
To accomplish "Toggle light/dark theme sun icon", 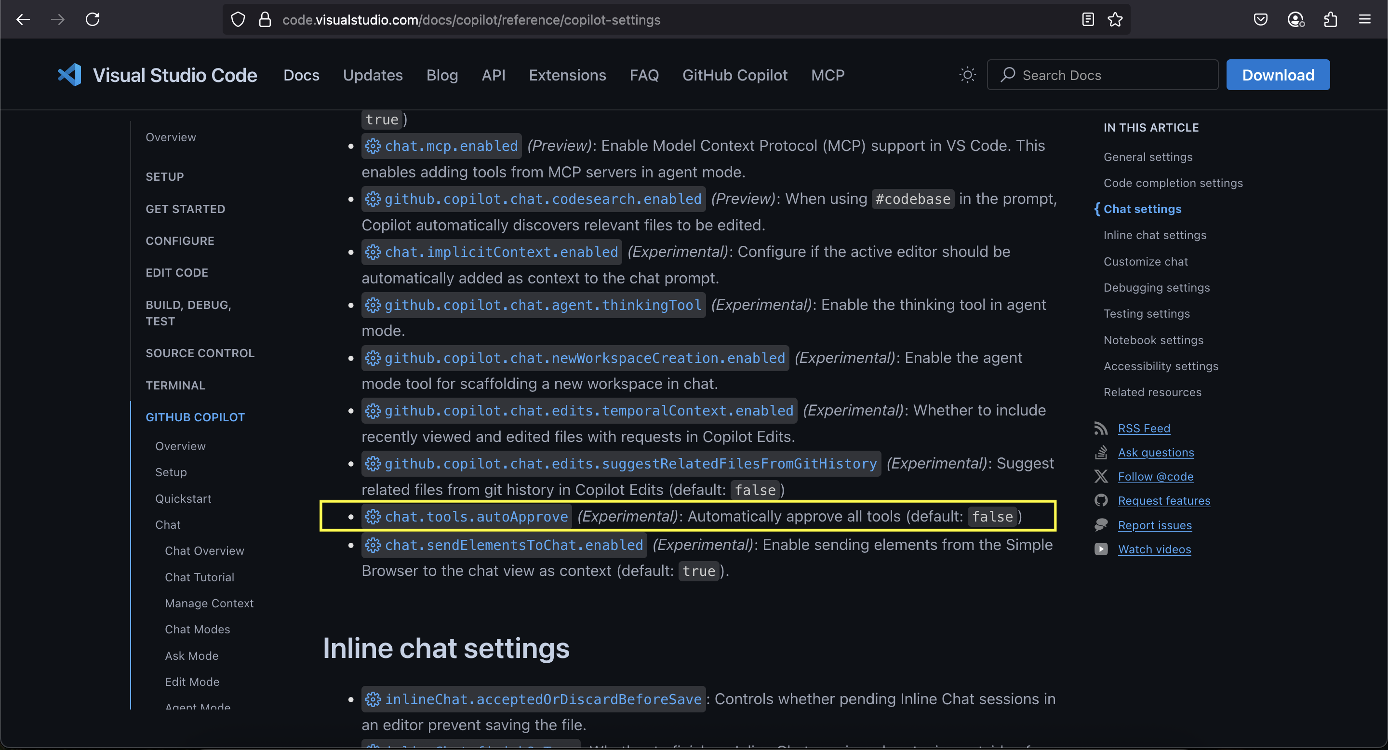I will tap(968, 75).
